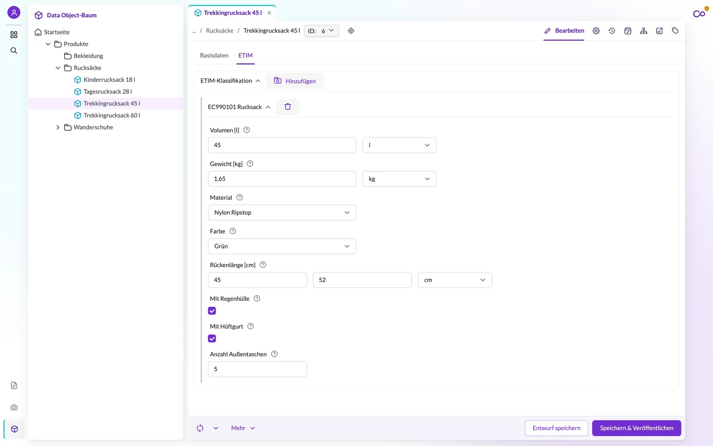Click the Bearbeiten button
Screen dimensions: 713x446
(564, 31)
